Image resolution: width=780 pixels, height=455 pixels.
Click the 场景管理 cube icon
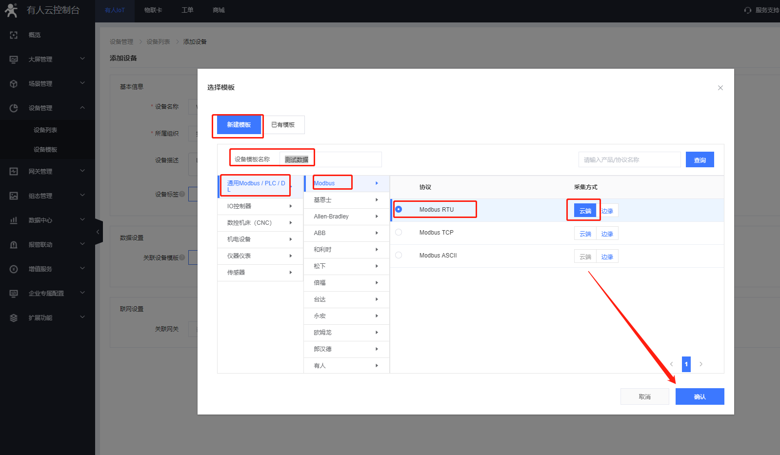coord(14,84)
